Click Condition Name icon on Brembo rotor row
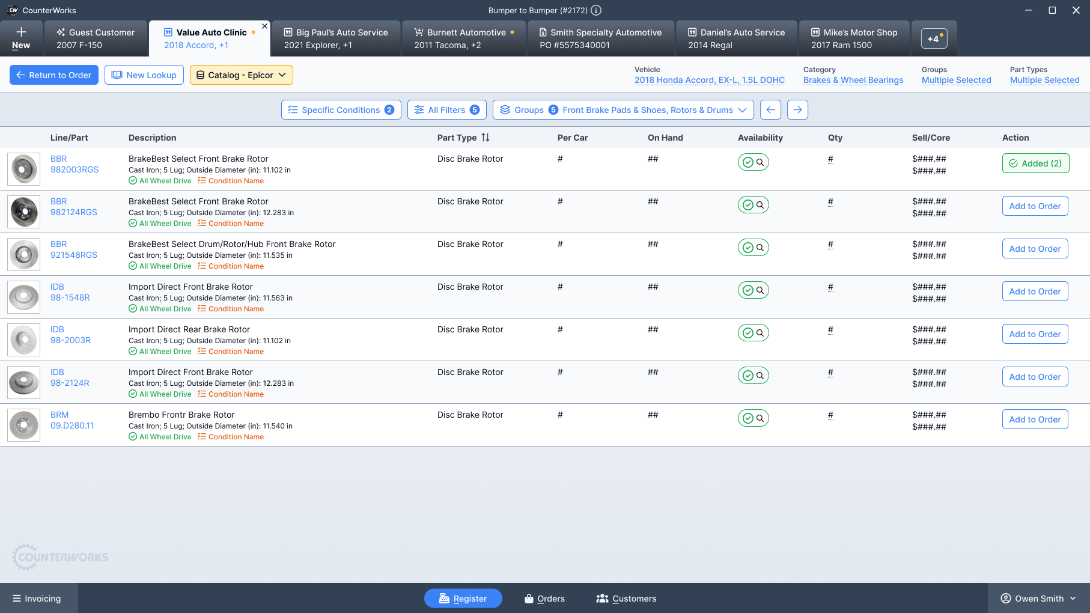The height and width of the screenshot is (613, 1090). pos(202,437)
